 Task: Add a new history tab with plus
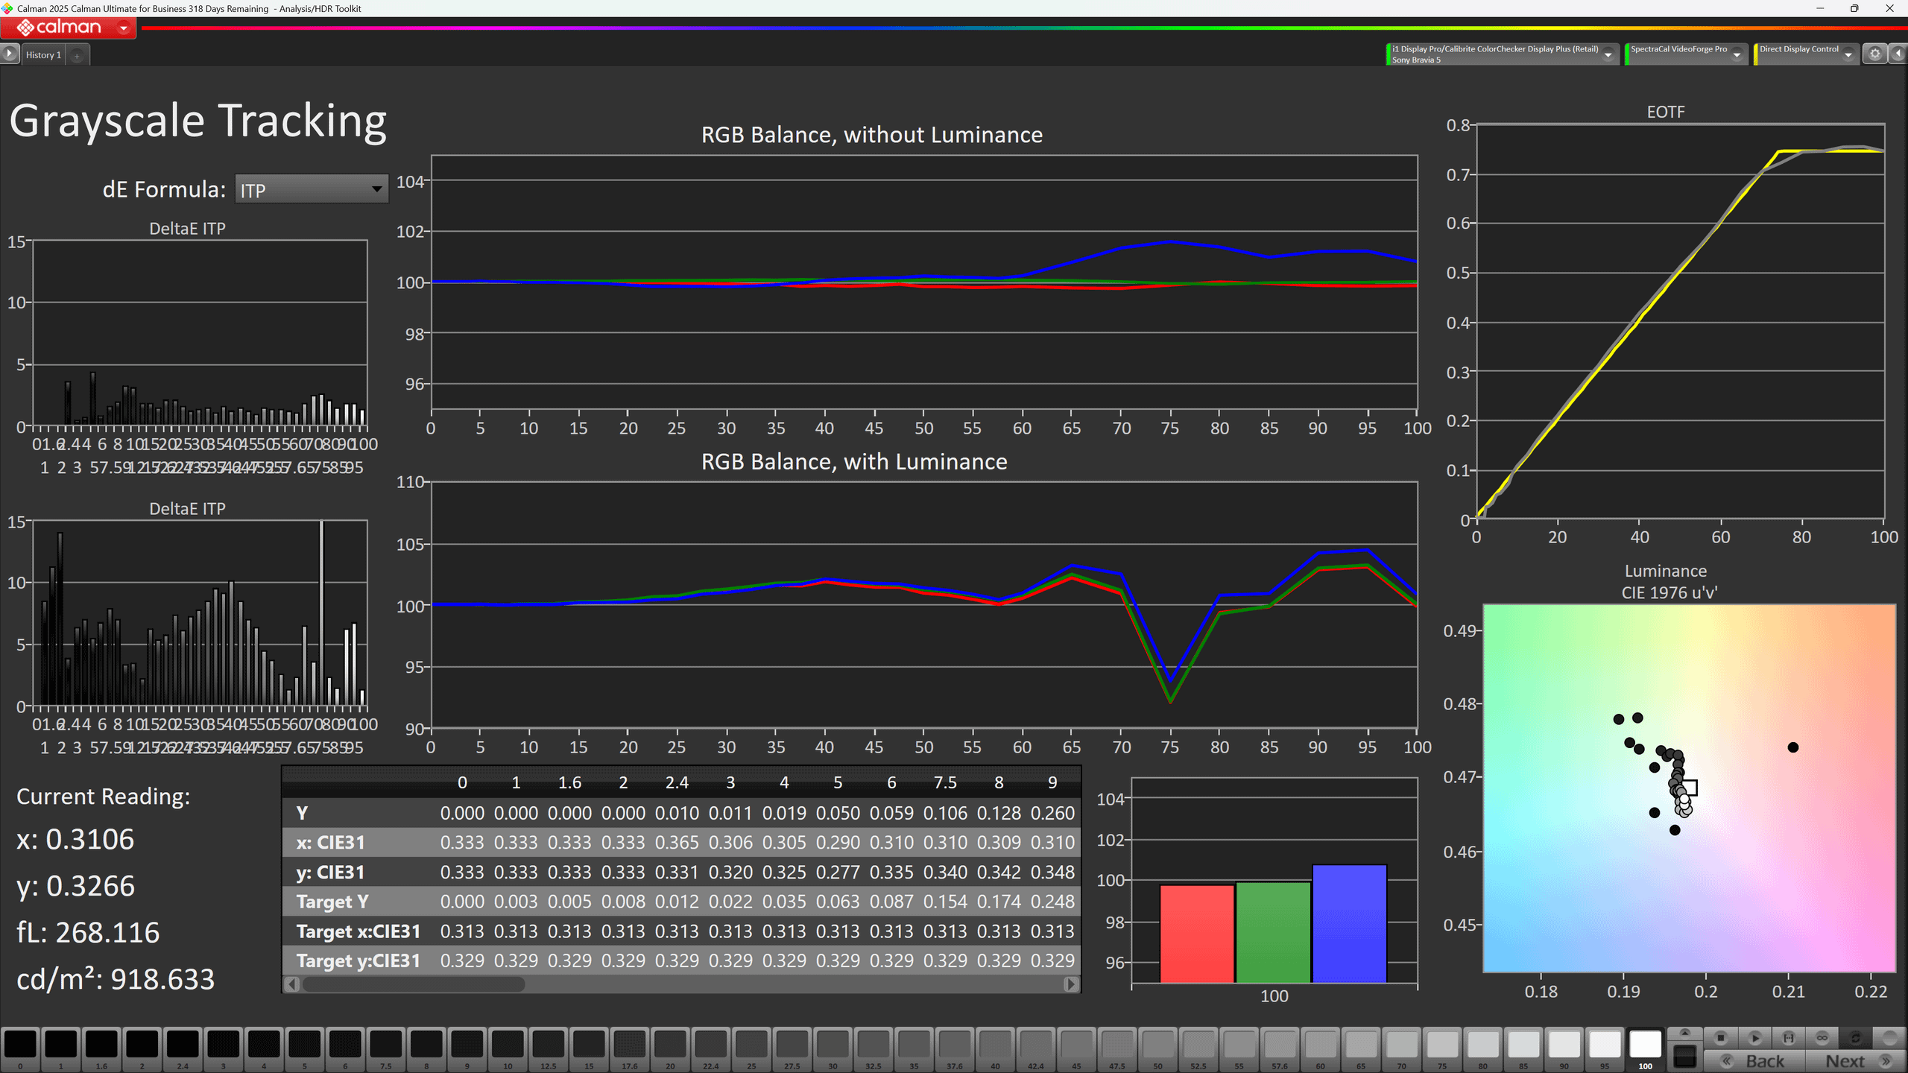(x=77, y=55)
